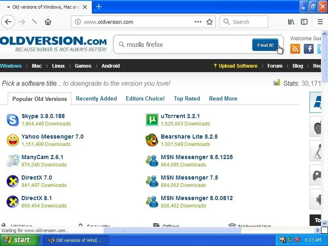
Task: Click the Yahoo Messenger smiley icon
Action: (13, 140)
